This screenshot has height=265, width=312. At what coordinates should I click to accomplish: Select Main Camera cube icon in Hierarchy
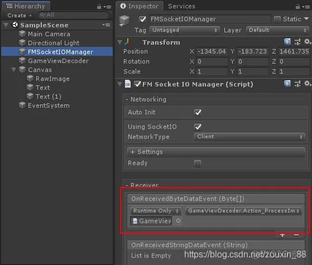[22, 34]
